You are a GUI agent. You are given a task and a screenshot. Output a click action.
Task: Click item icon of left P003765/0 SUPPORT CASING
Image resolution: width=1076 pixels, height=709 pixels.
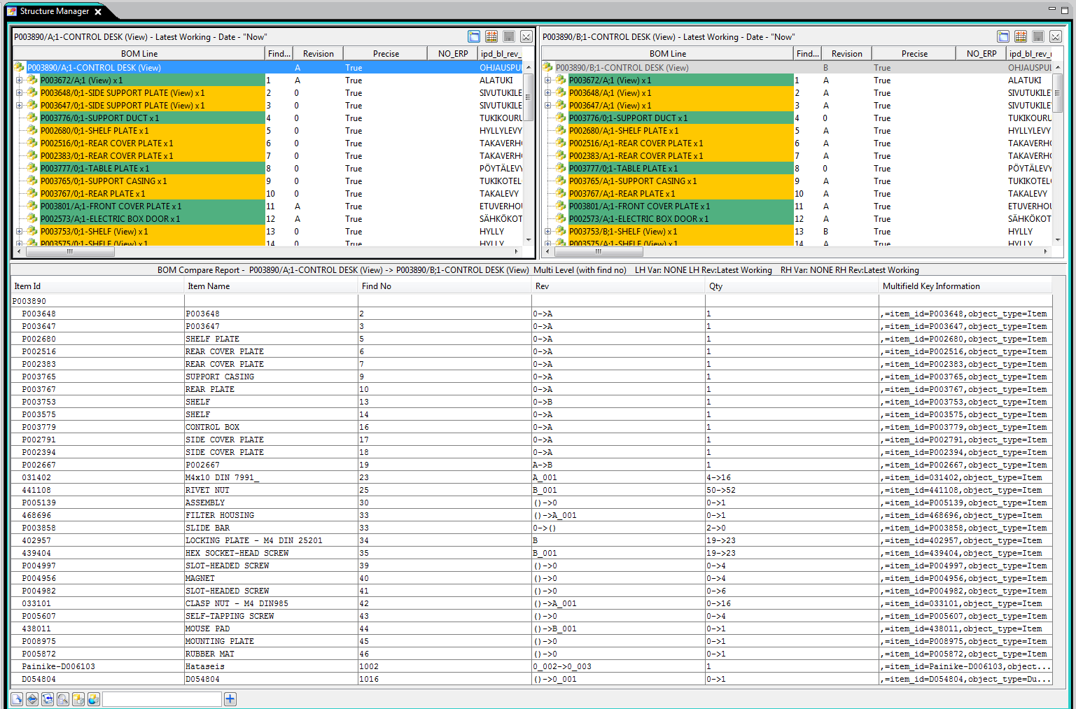click(x=32, y=181)
